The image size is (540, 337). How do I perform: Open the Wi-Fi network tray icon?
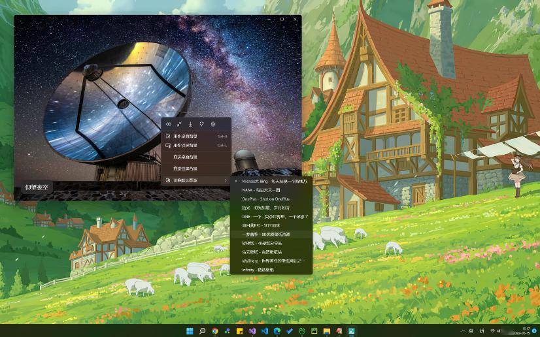pyautogui.click(x=493, y=331)
